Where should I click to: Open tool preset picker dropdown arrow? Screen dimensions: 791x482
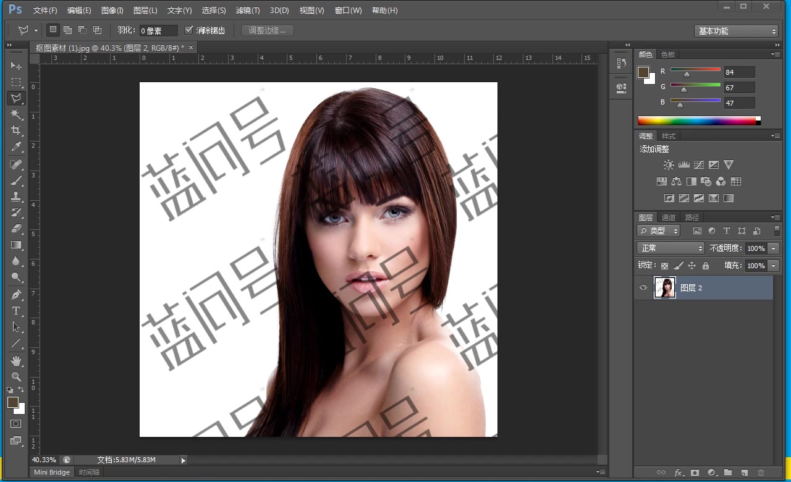[x=36, y=30]
